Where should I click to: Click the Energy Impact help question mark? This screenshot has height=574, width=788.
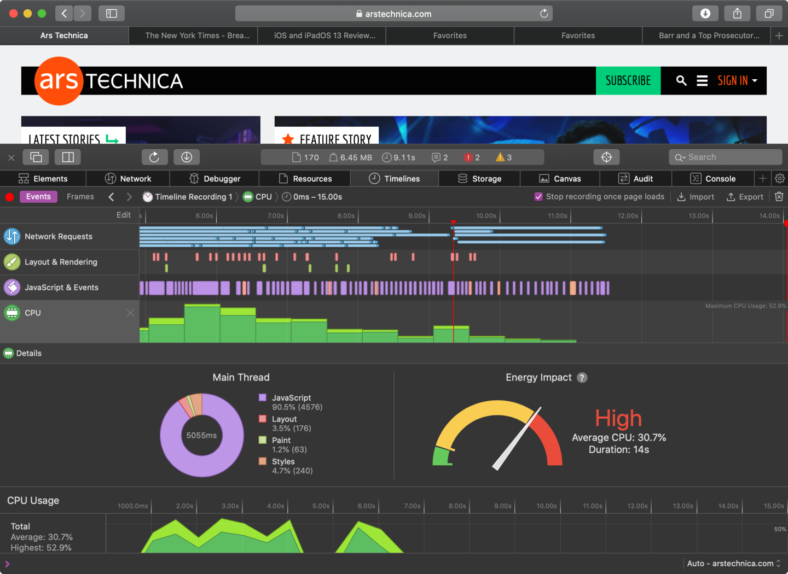(x=582, y=378)
